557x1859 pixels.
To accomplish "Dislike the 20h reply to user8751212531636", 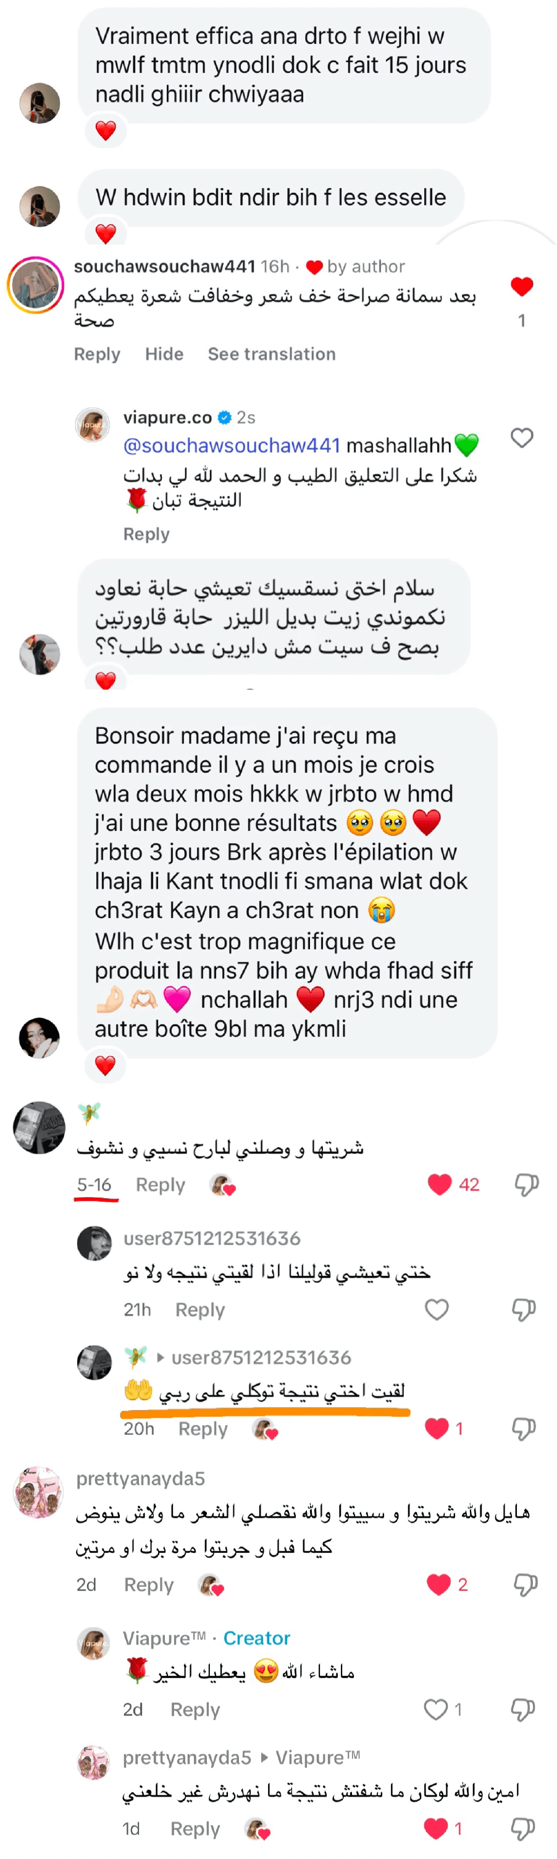I will point(524,1428).
